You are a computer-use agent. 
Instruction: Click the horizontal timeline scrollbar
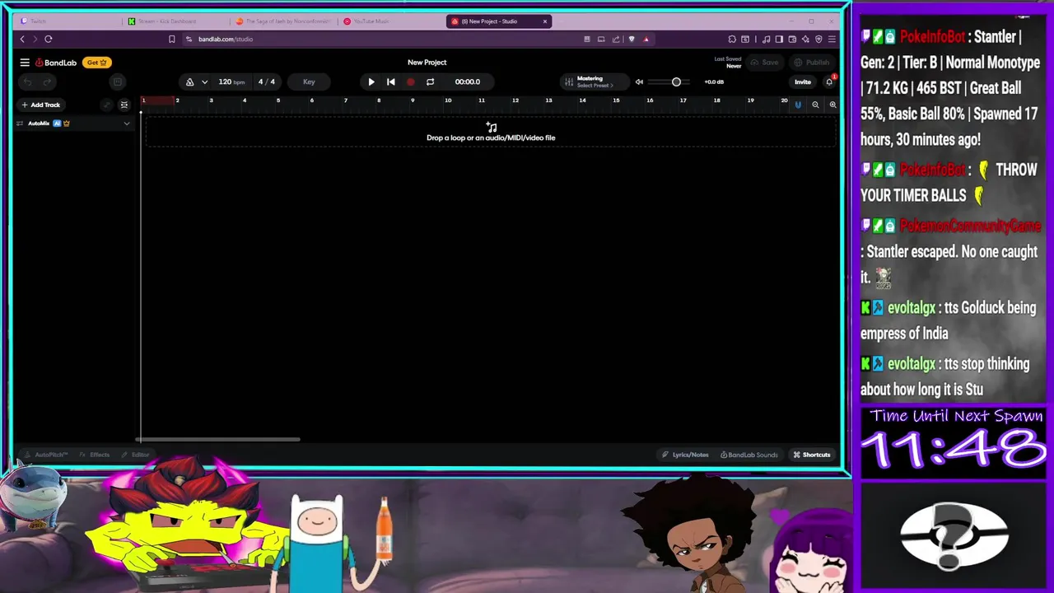click(x=218, y=440)
